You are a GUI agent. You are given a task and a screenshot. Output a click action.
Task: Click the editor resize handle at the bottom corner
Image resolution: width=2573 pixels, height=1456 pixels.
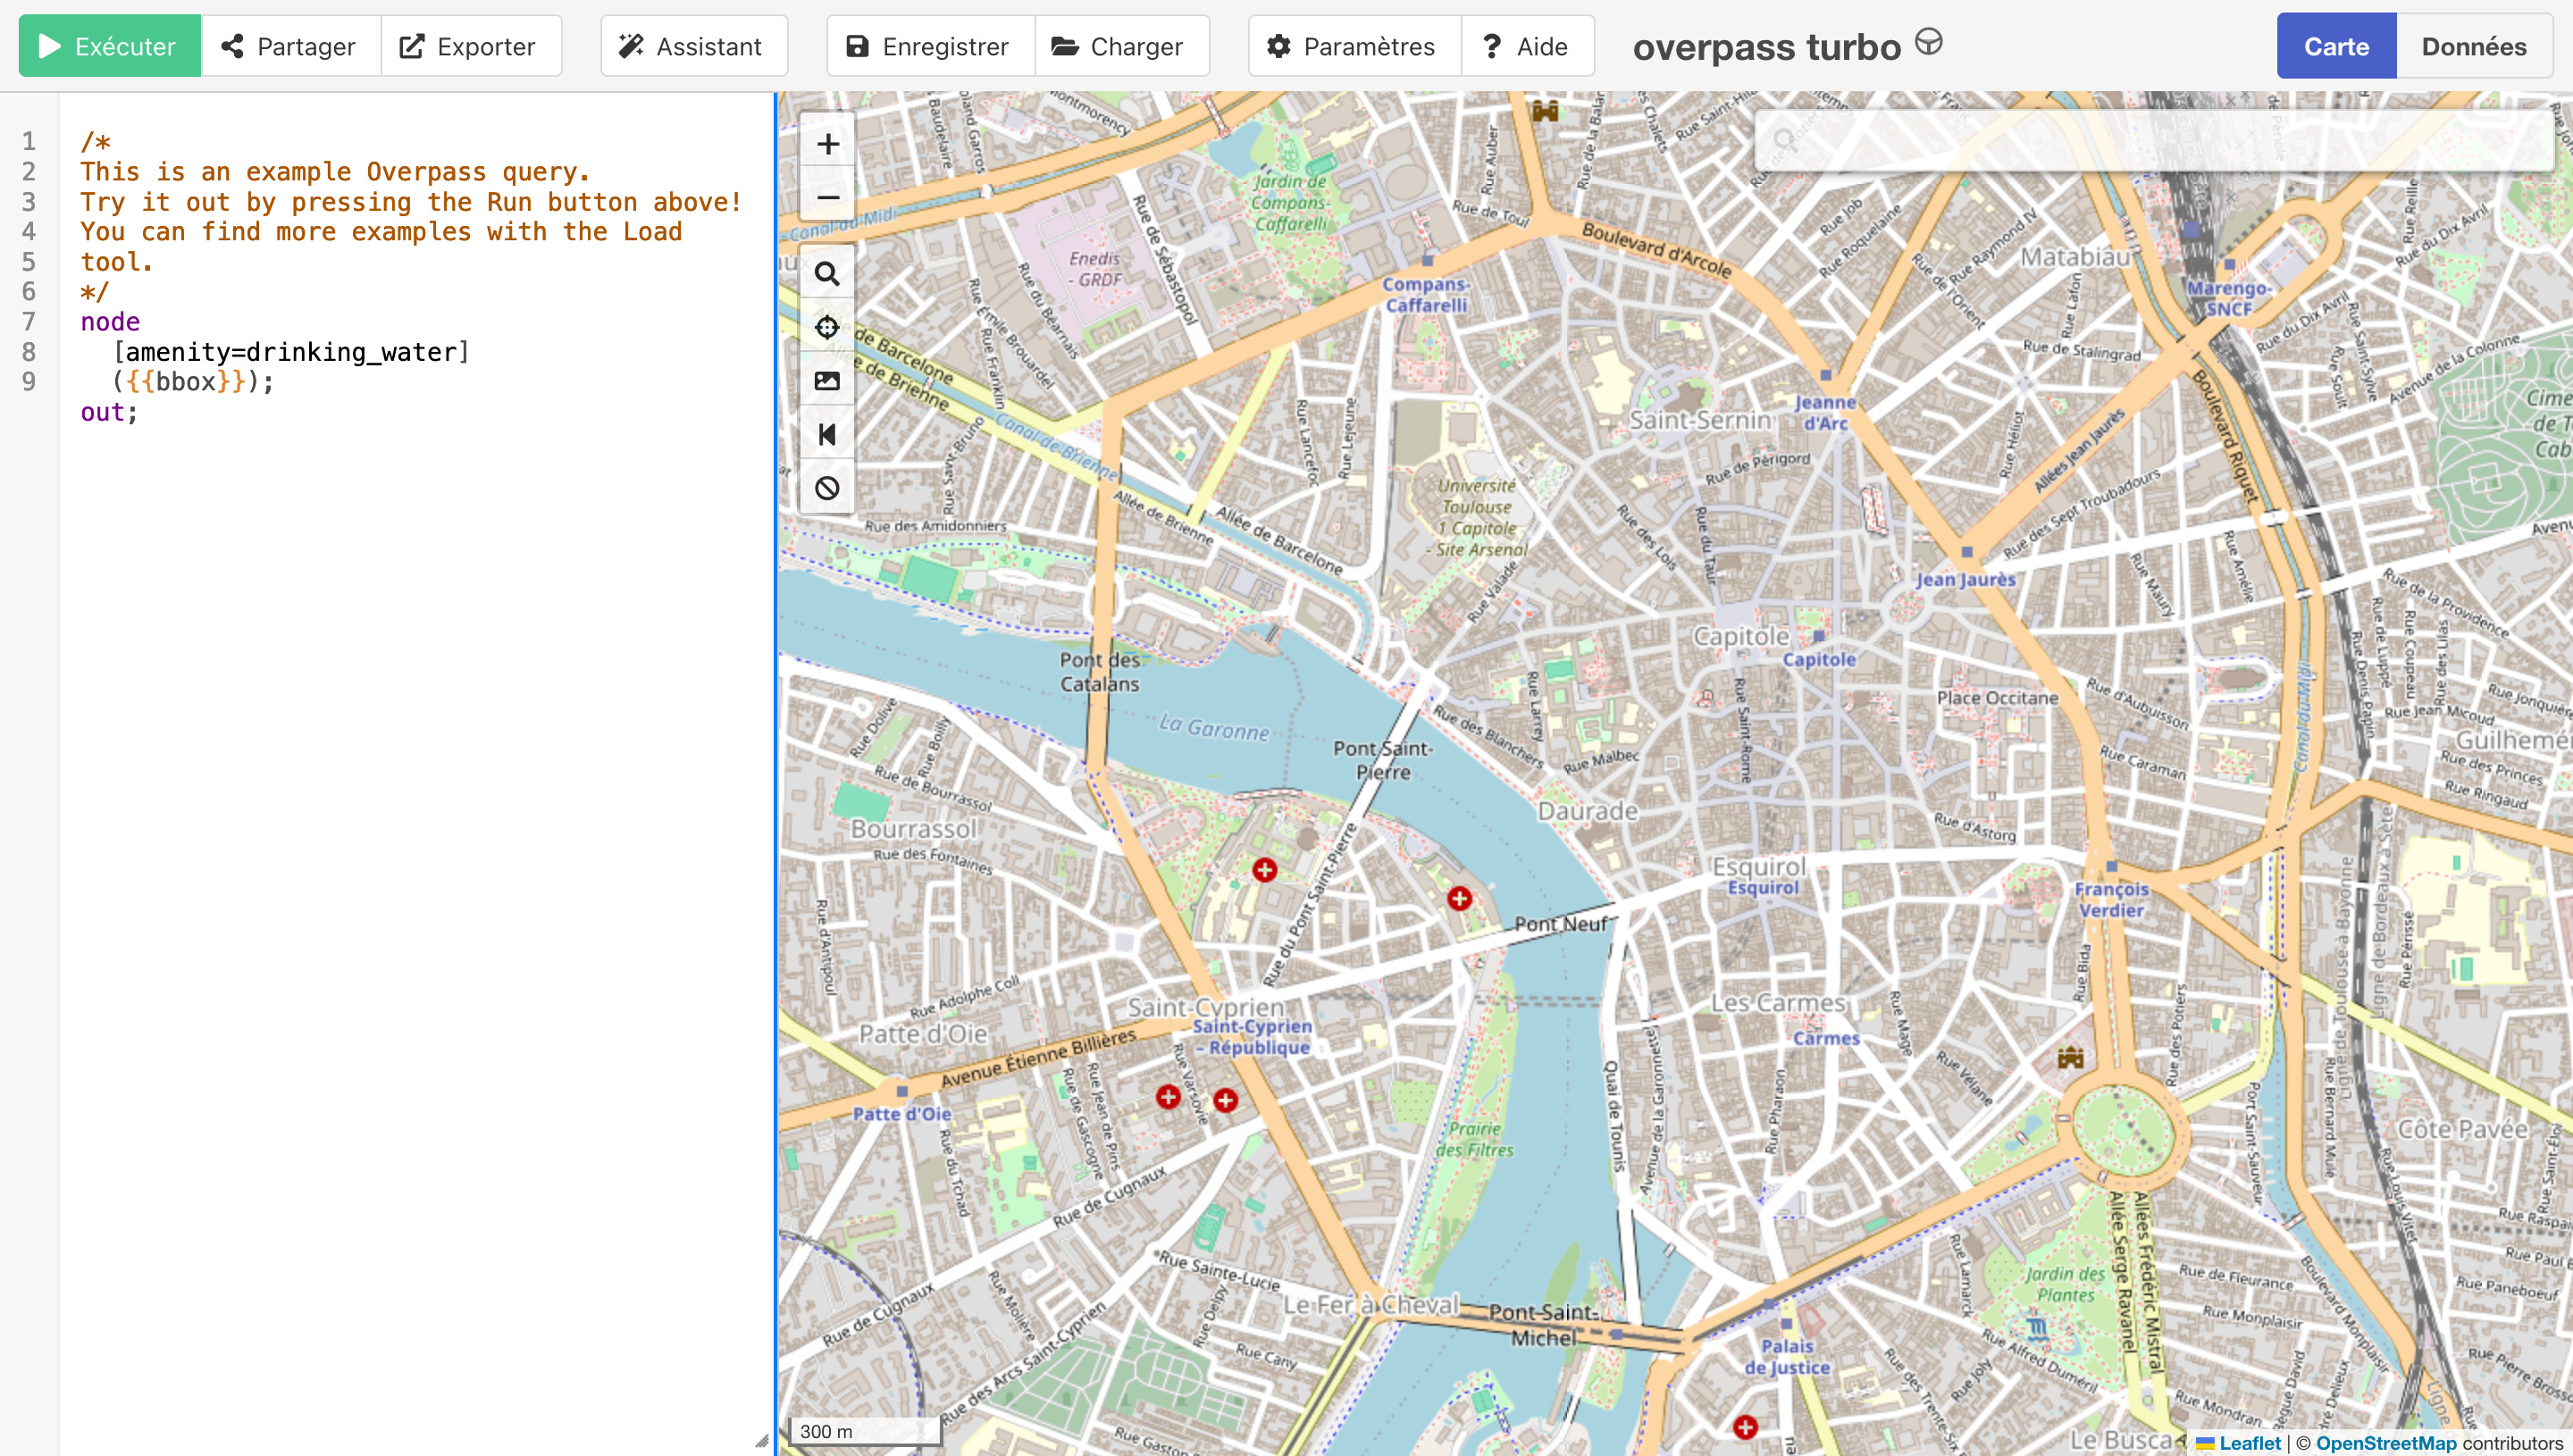pyautogui.click(x=762, y=1441)
